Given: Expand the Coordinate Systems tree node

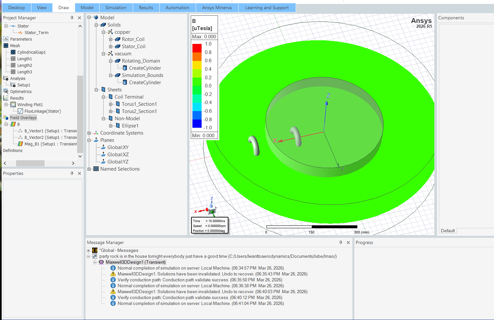Looking at the screenshot, I should coord(89,133).
